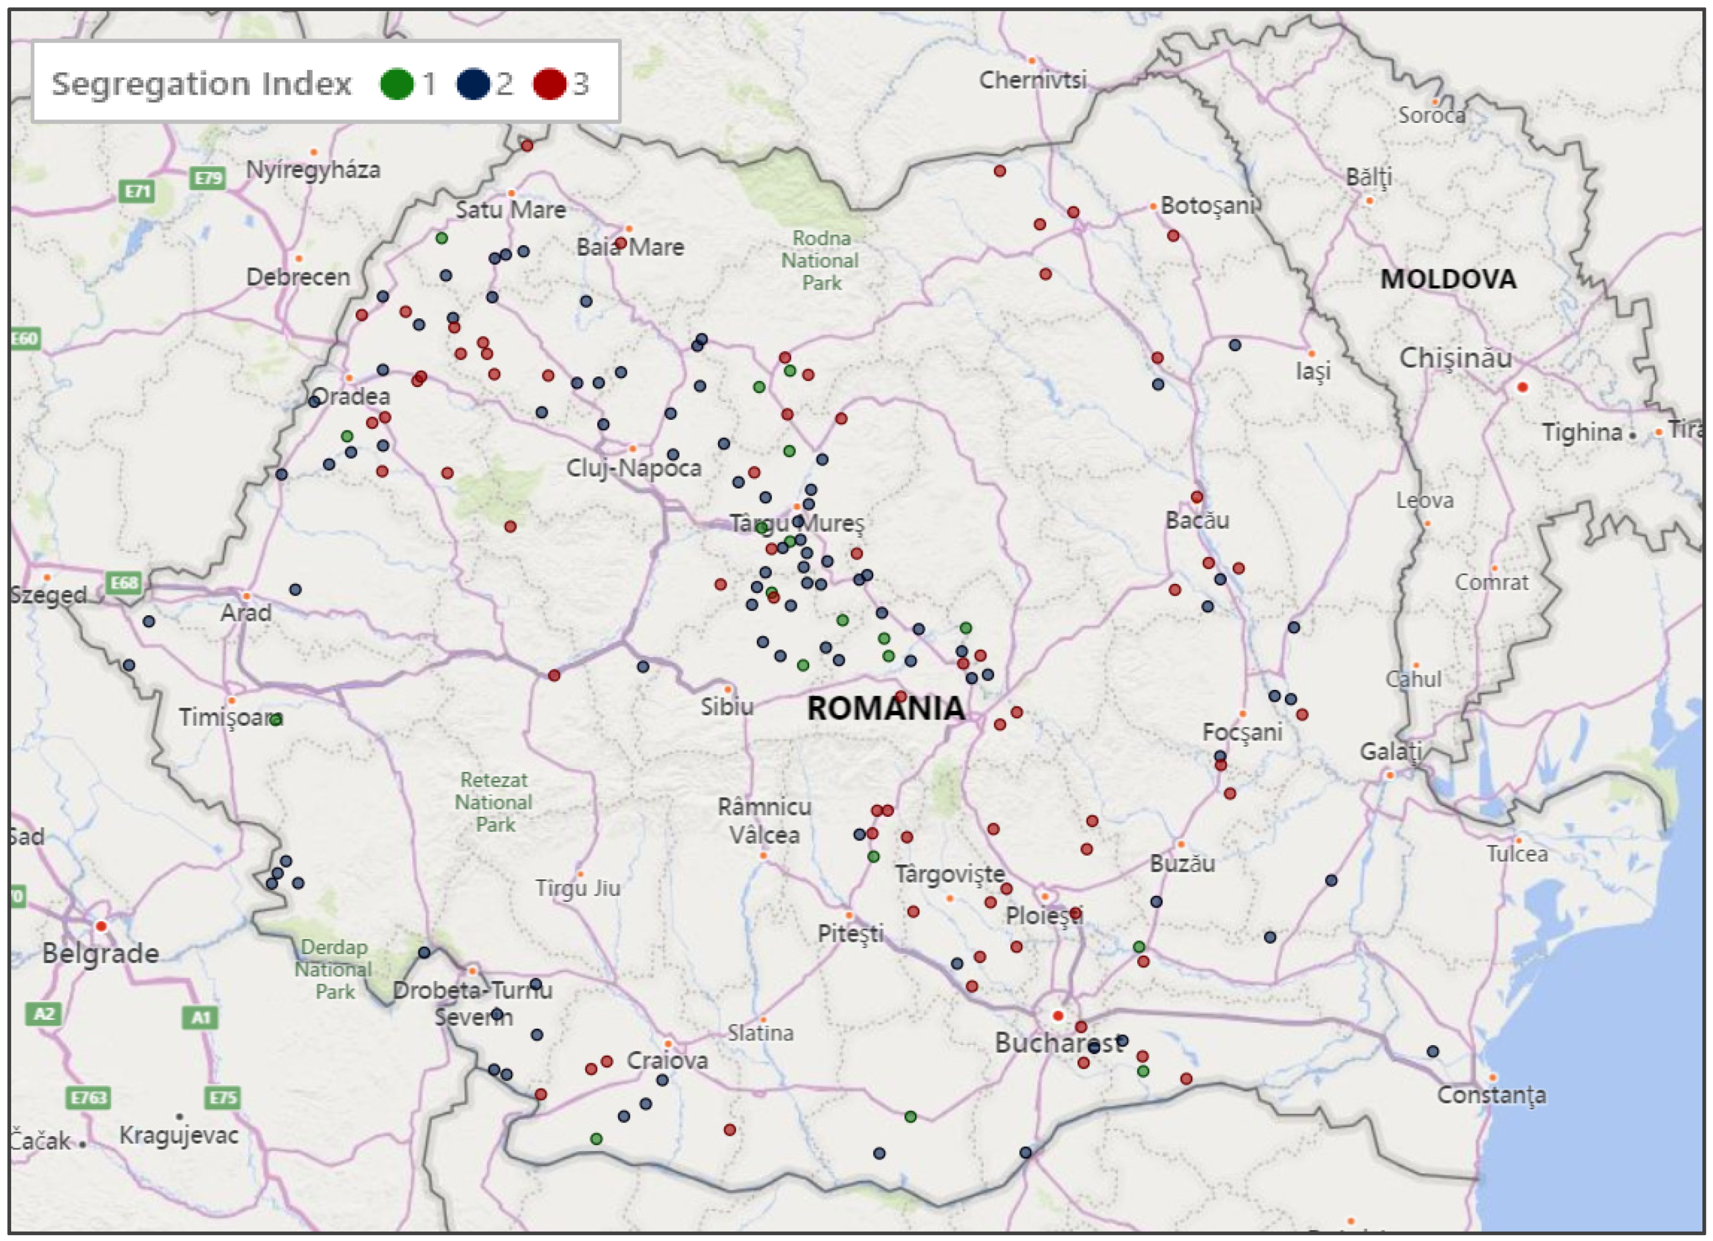The image size is (1713, 1241).
Task: Click the 'Baia Mare' city label
Action: pos(630,247)
